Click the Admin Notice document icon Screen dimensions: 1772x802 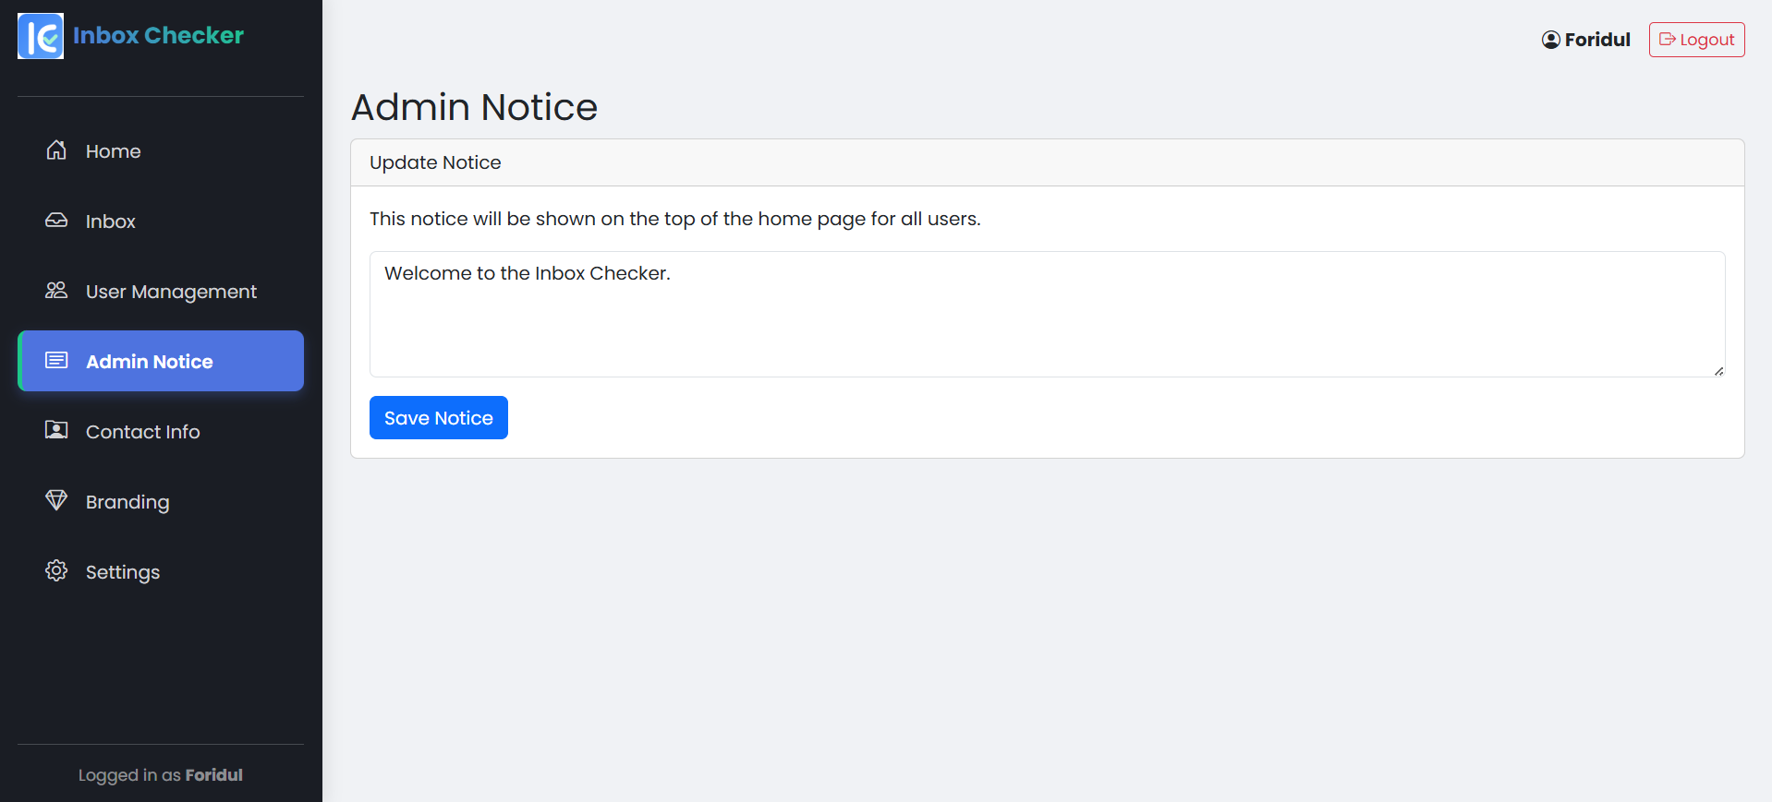57,361
